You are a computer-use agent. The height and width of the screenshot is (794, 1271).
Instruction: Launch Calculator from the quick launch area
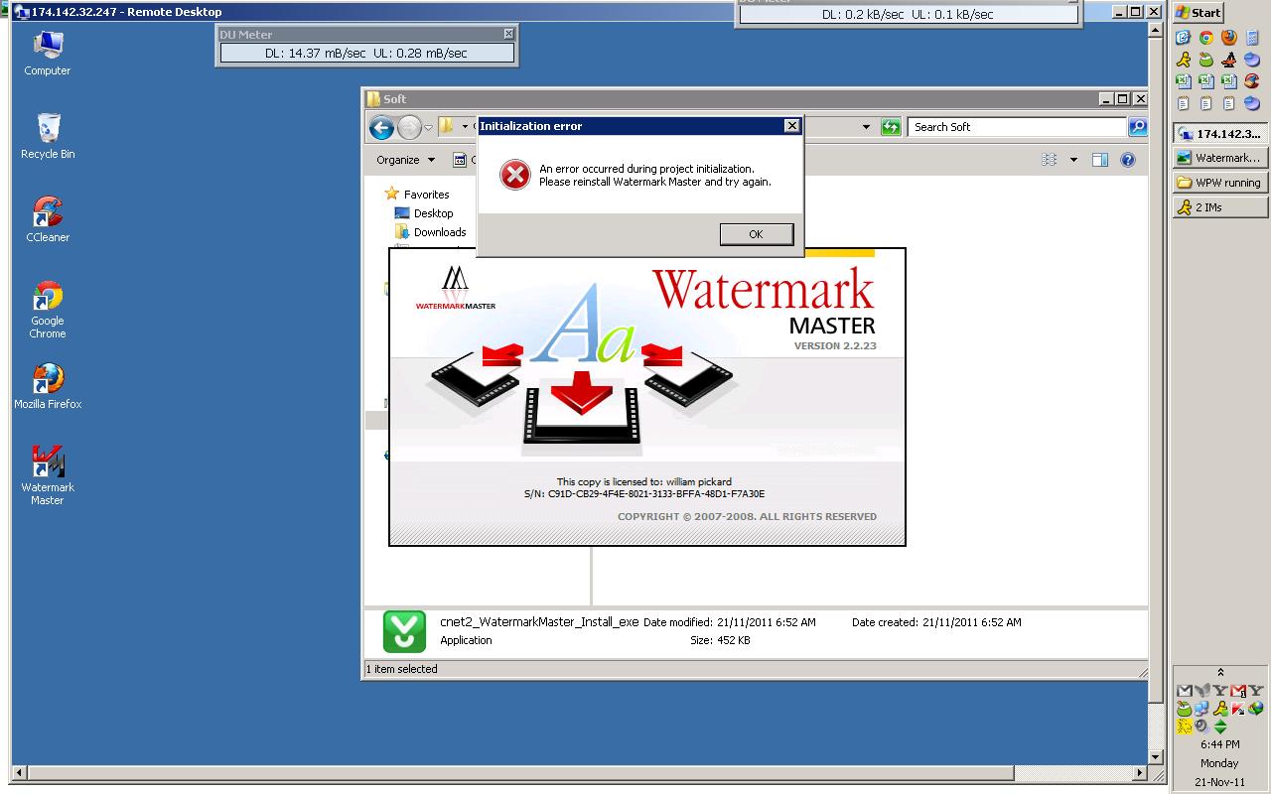click(x=1251, y=38)
